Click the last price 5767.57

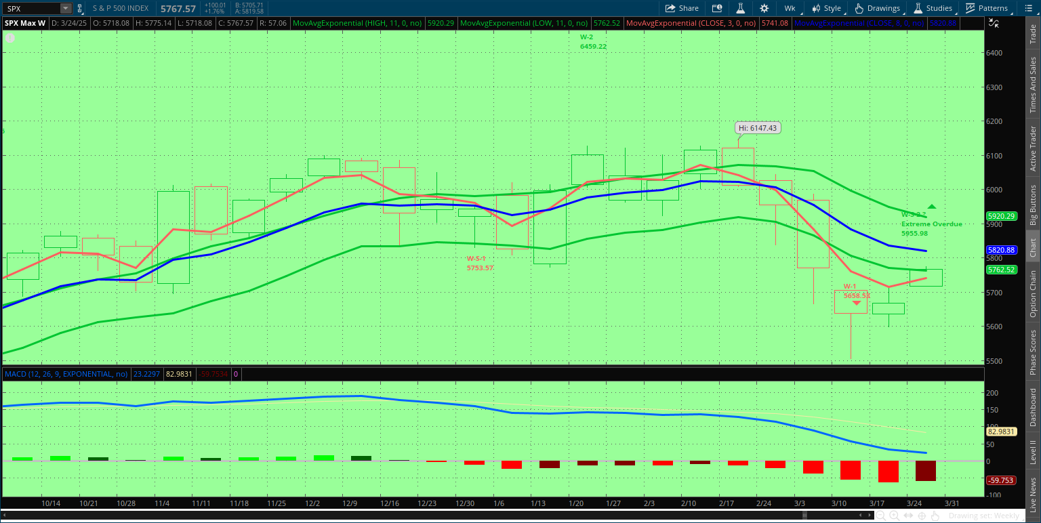[178, 8]
